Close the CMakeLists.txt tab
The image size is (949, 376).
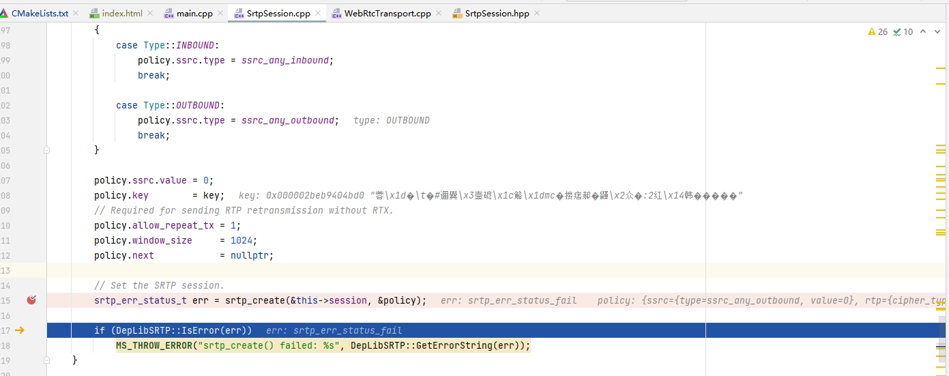(76, 13)
